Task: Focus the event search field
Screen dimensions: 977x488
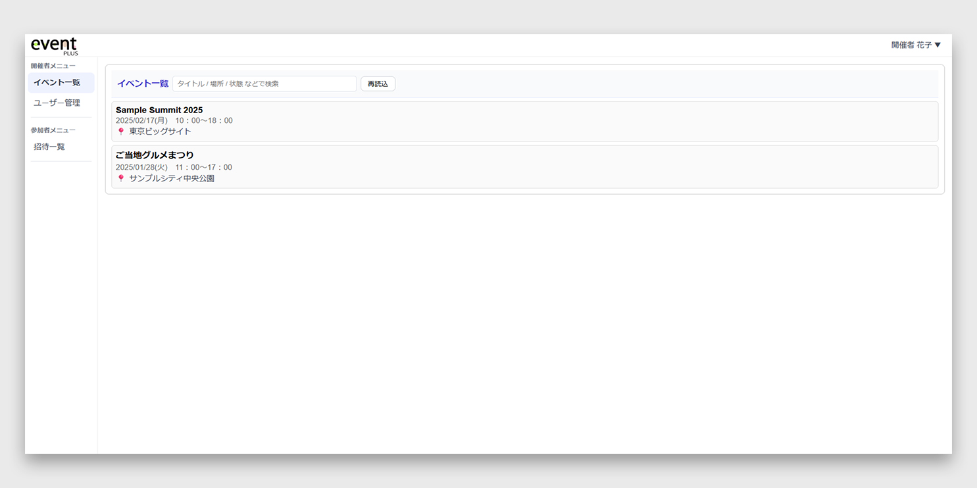Action: point(264,84)
